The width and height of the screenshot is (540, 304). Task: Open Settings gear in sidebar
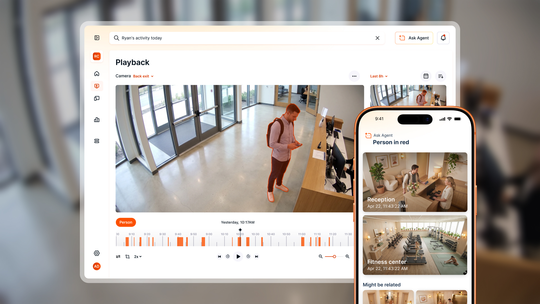(97, 253)
